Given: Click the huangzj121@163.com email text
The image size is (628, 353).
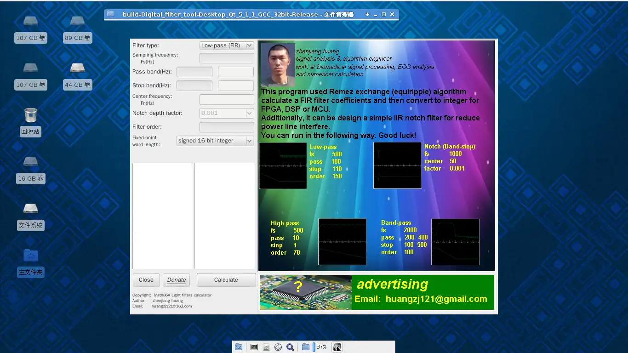Looking at the screenshot, I should click(x=171, y=306).
